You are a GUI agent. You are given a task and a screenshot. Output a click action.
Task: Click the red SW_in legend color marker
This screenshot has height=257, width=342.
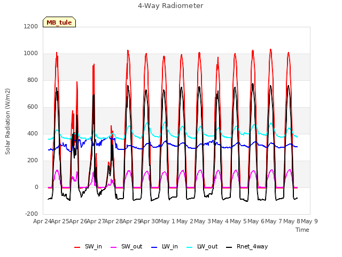coord(77,247)
